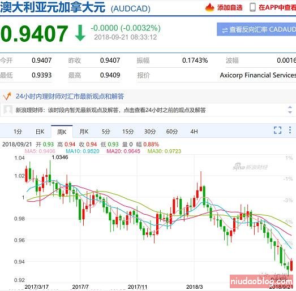This screenshot has width=296, height=291.
Task: Select the 月K chart tab
Action: (84, 131)
